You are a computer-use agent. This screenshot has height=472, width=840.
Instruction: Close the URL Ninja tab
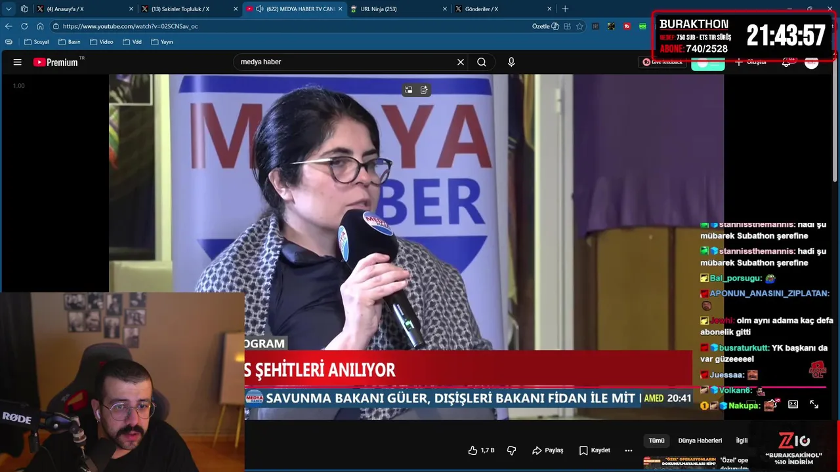coord(445,9)
